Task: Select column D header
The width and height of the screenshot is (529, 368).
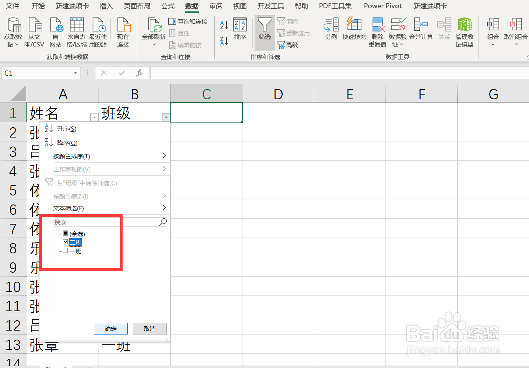Action: pyautogui.click(x=278, y=94)
